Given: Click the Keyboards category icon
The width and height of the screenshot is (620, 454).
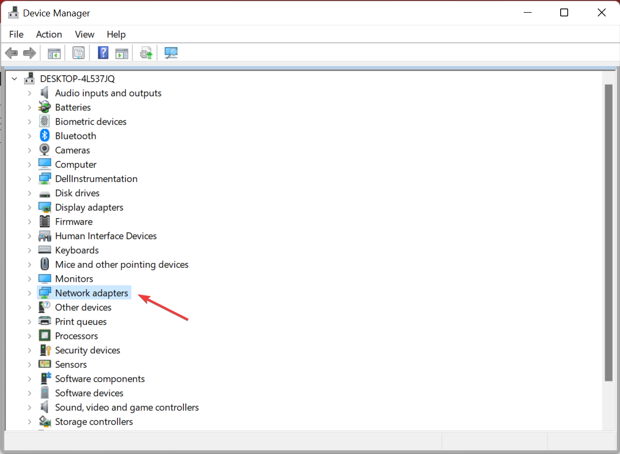Looking at the screenshot, I should click(44, 250).
